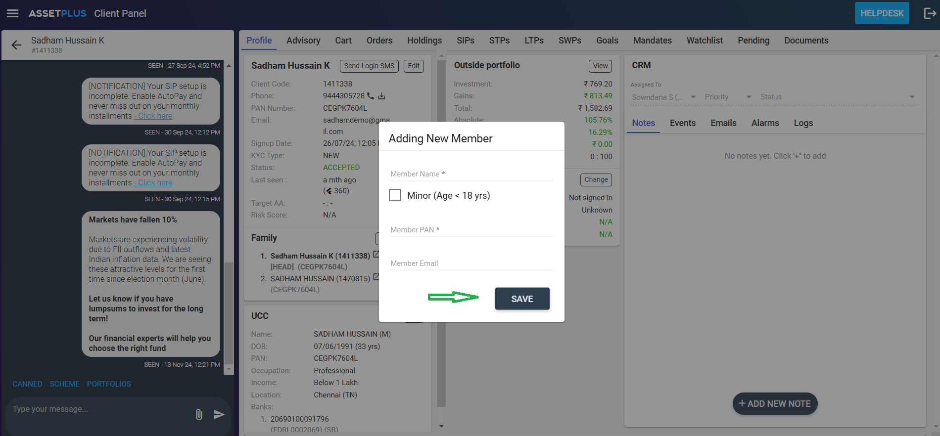Send the chat message with arrow icon
The width and height of the screenshot is (940, 436).
(x=219, y=414)
